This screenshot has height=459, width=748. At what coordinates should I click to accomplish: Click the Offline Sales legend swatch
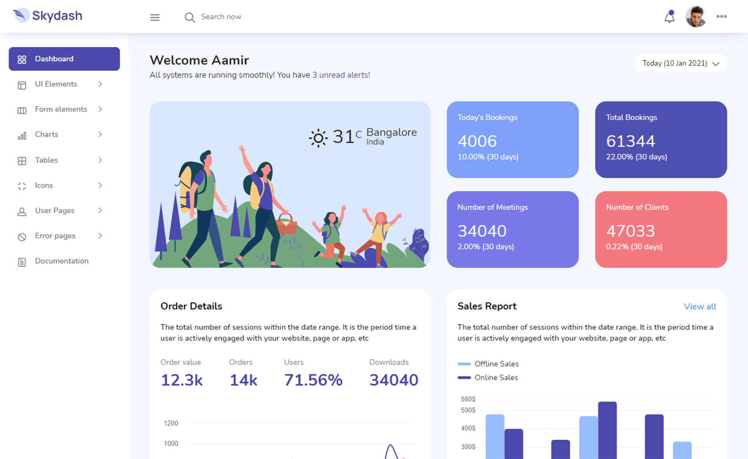tap(464, 364)
